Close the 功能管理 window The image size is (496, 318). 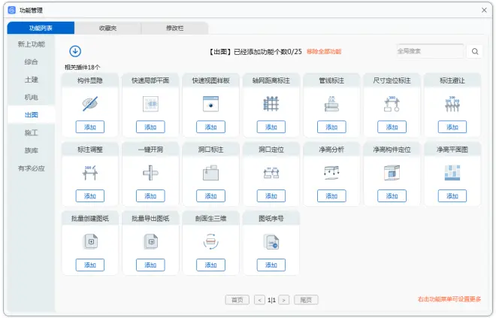pyautogui.click(x=484, y=10)
